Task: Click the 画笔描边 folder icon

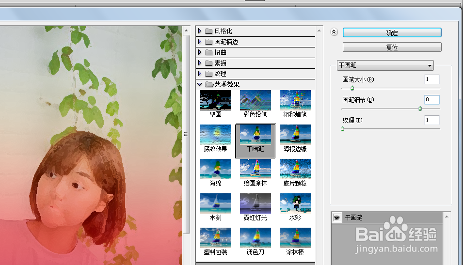Action: tap(209, 42)
